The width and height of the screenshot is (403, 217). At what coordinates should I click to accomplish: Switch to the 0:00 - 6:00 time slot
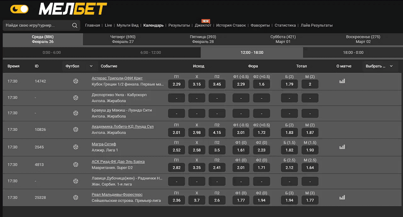click(x=52, y=52)
